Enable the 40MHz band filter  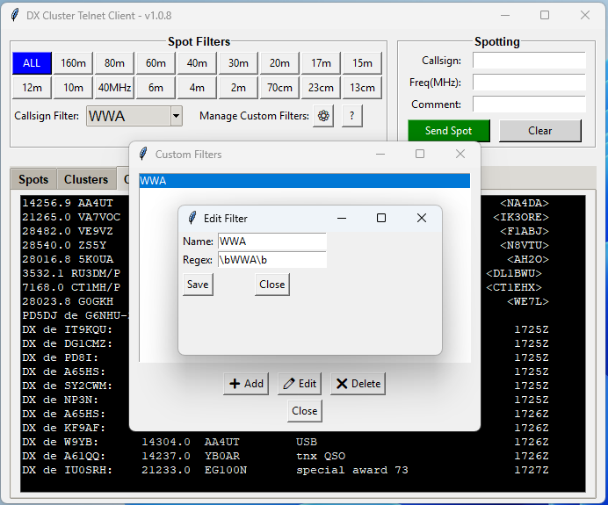point(114,88)
